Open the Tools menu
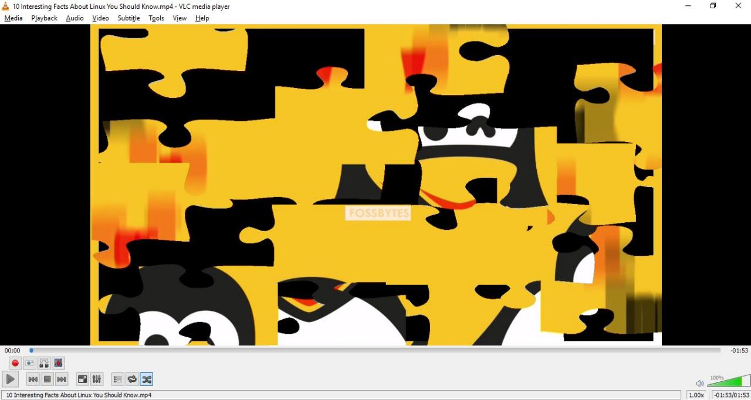751x400 pixels. coord(156,18)
